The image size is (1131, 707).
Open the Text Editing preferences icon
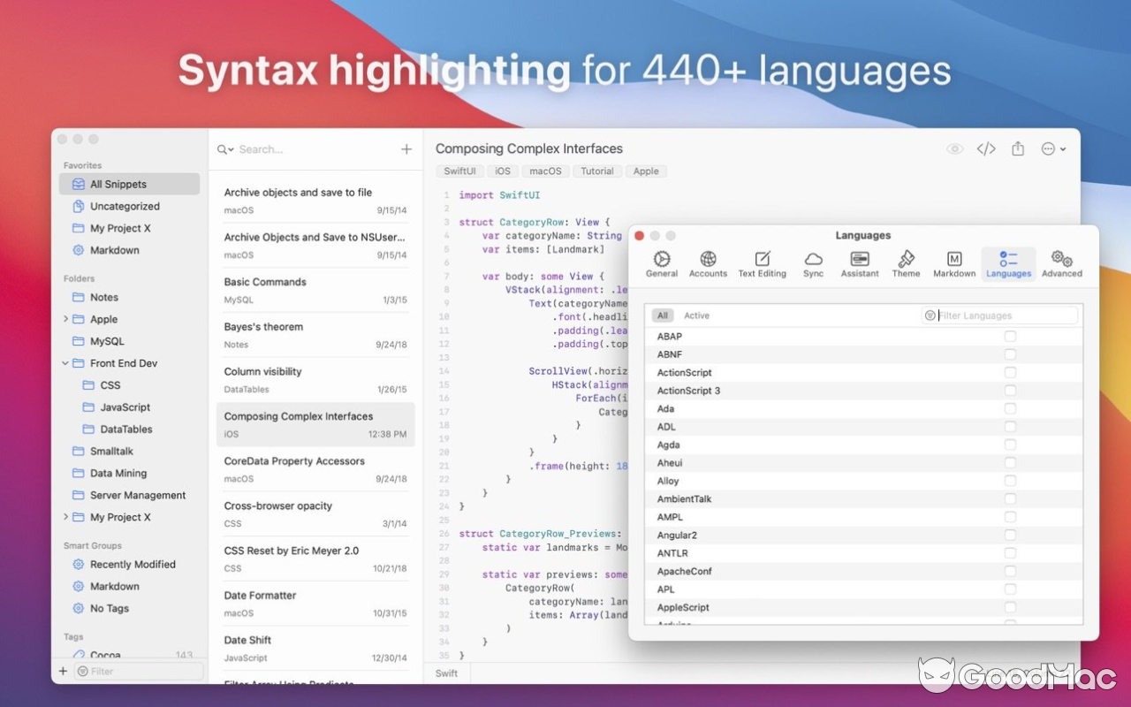click(762, 263)
